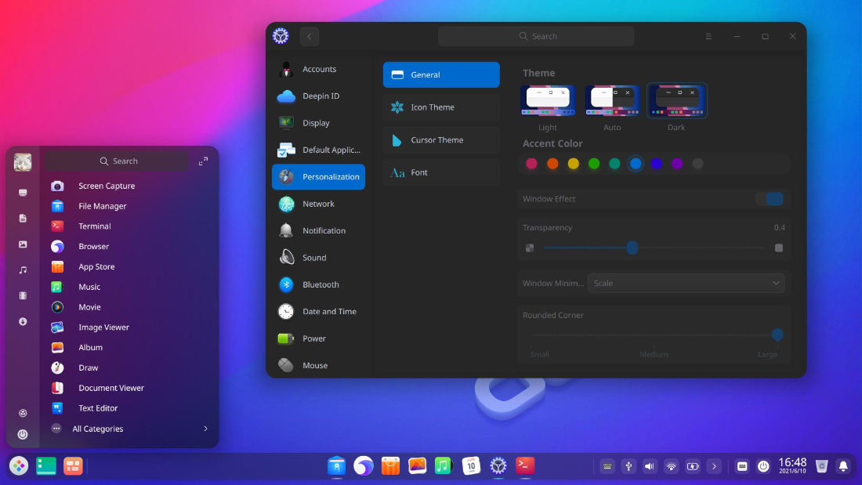Disable the Window Effect toggle
862x485 pixels.
click(x=770, y=199)
